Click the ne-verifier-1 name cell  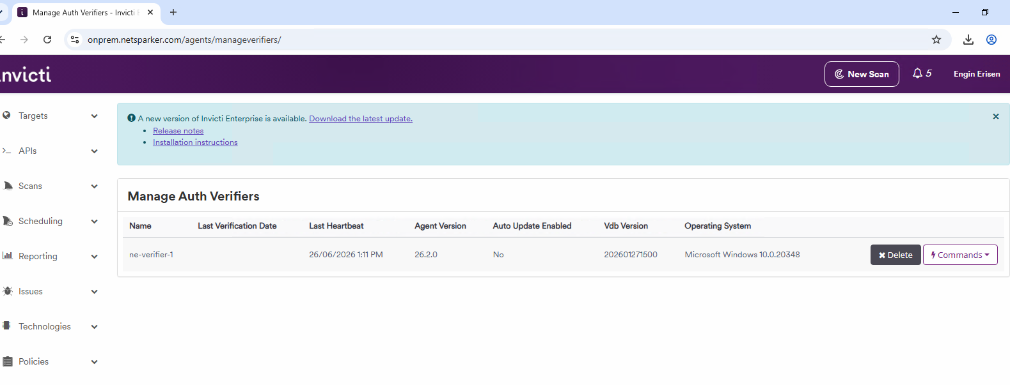[151, 255]
